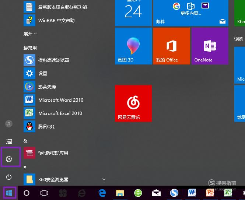Screen dimensions: 245x200
Task: Open PowerPoint icon on taskbar
Action: pyautogui.click(x=210, y=193)
